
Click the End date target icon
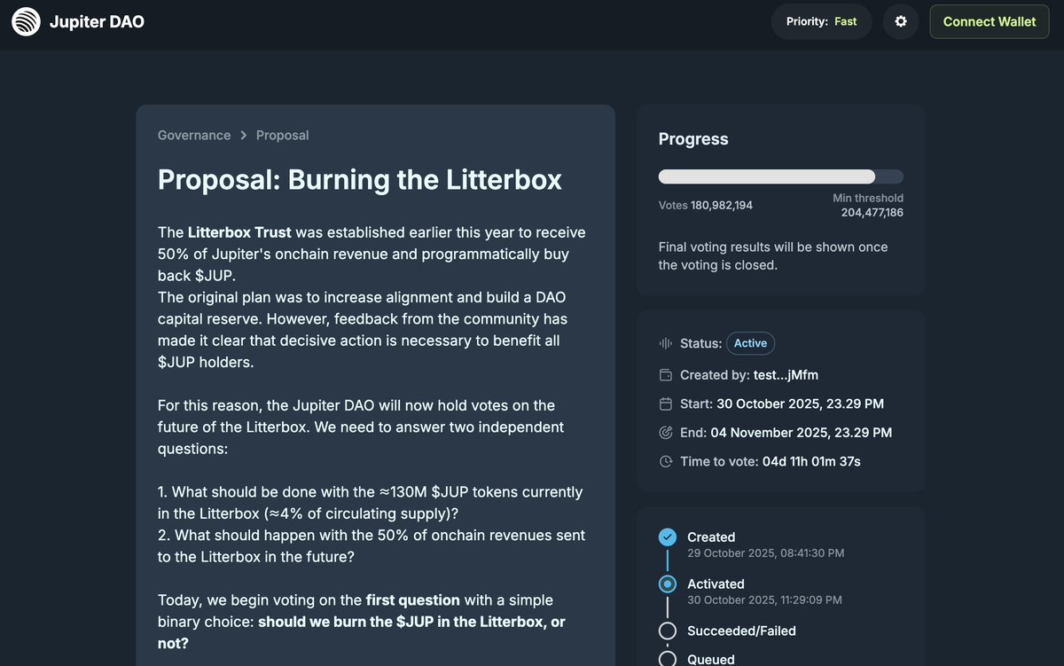click(666, 433)
